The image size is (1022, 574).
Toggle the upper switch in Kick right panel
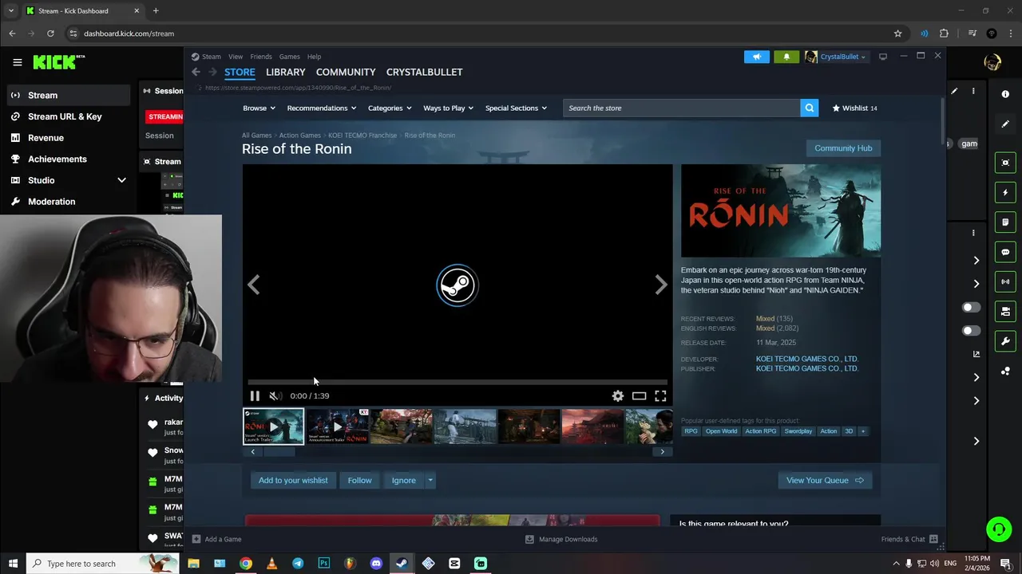pyautogui.click(x=970, y=308)
